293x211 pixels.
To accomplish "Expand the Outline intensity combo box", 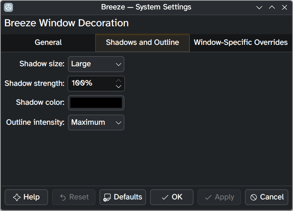I will click(x=96, y=123).
